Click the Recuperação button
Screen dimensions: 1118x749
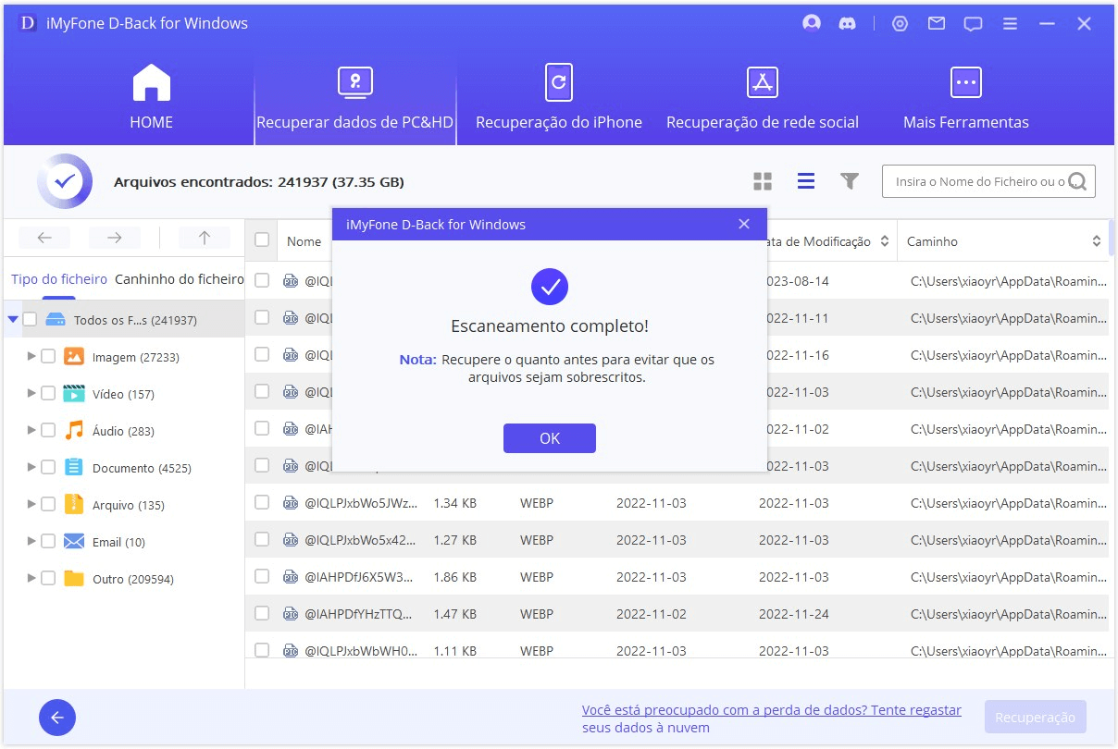[1036, 718]
